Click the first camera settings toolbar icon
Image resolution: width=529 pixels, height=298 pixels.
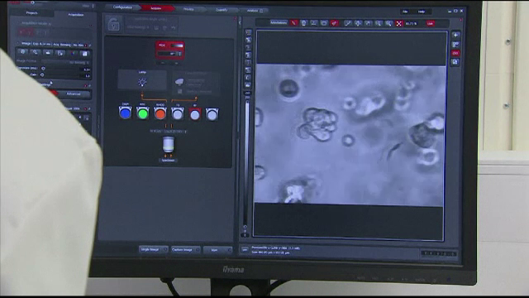22,51
